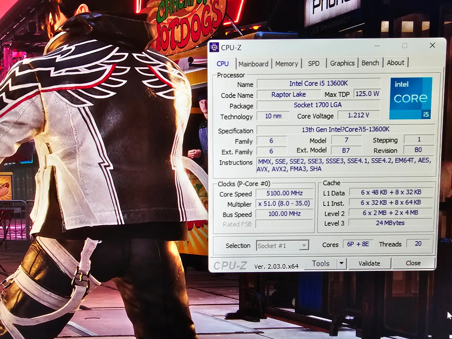Click the CPU-Z title bar app icon

(214, 47)
